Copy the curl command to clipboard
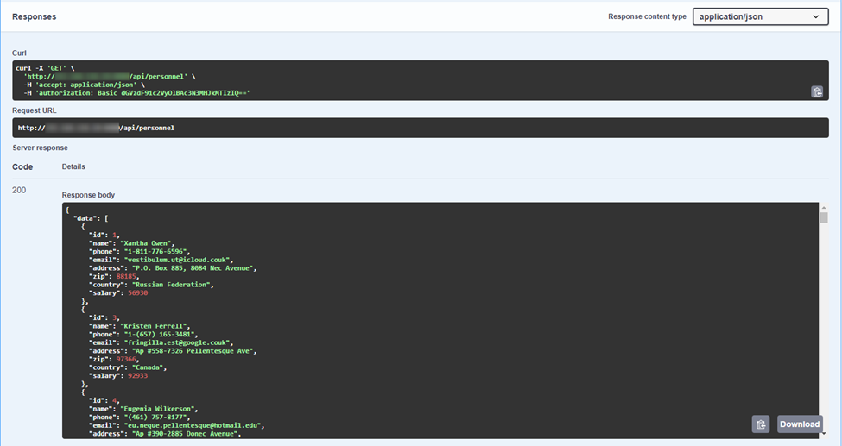Image resolution: width=842 pixels, height=446 pixels. click(x=817, y=91)
